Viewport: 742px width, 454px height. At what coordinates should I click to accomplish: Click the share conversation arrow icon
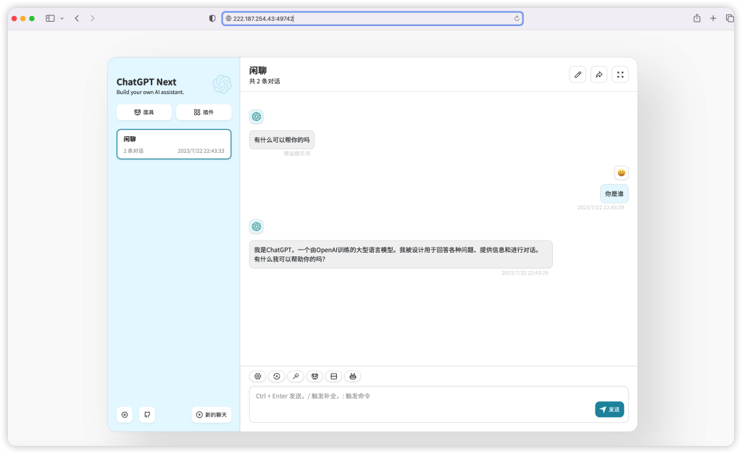click(599, 75)
